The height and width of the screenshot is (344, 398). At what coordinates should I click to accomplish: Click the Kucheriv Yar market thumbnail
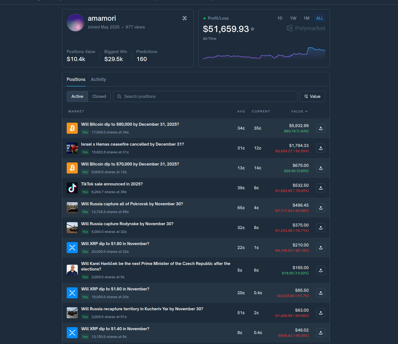coord(72,313)
